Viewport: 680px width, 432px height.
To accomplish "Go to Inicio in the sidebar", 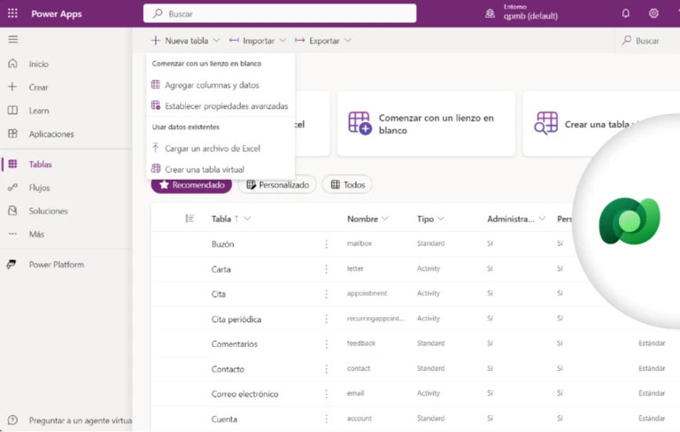I will pos(39,64).
